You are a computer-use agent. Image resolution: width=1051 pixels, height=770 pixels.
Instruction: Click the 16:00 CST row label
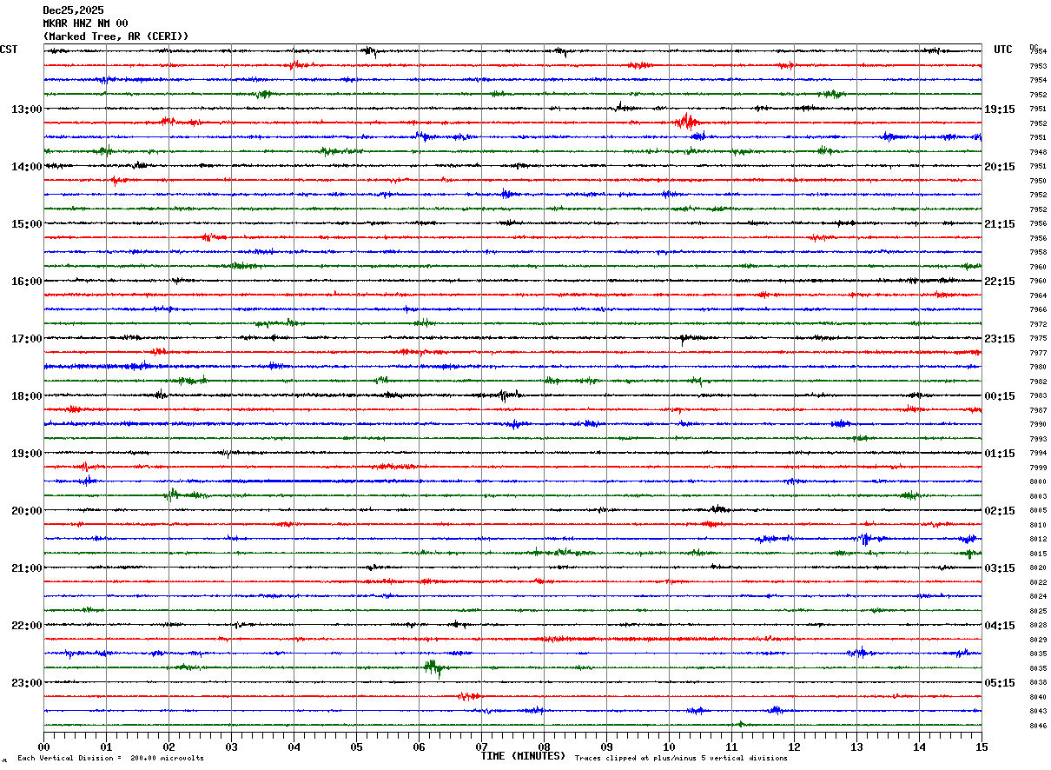27,282
